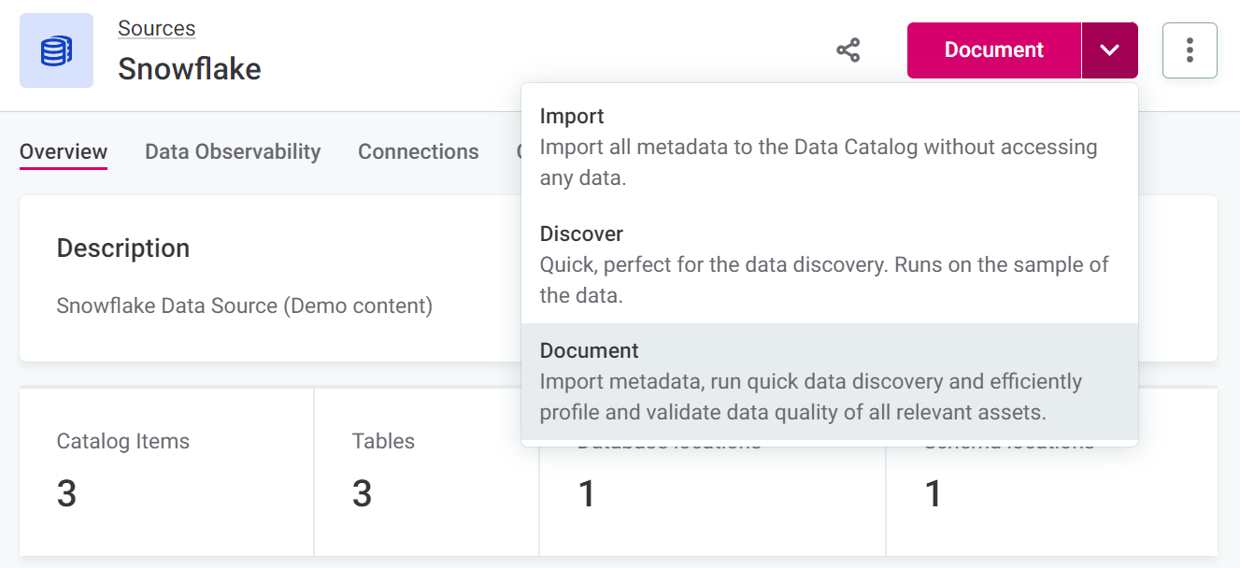Click the partially hidden tab after Connections
Viewport: 1240px width, 568px height.
[x=518, y=151]
